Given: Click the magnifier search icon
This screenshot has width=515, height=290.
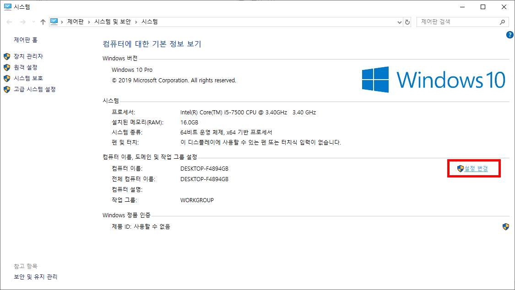Looking at the screenshot, I should [503, 22].
